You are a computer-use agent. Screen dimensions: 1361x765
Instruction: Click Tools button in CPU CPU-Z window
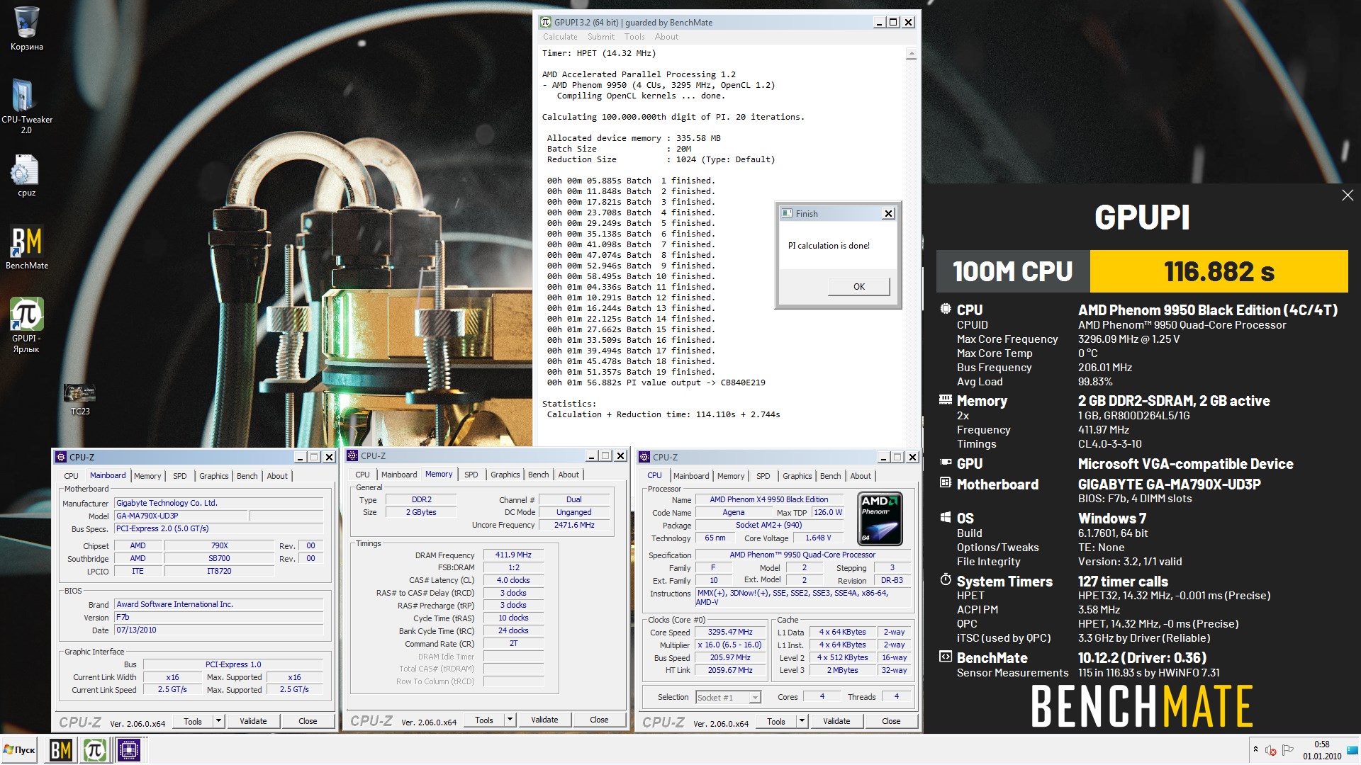click(776, 721)
